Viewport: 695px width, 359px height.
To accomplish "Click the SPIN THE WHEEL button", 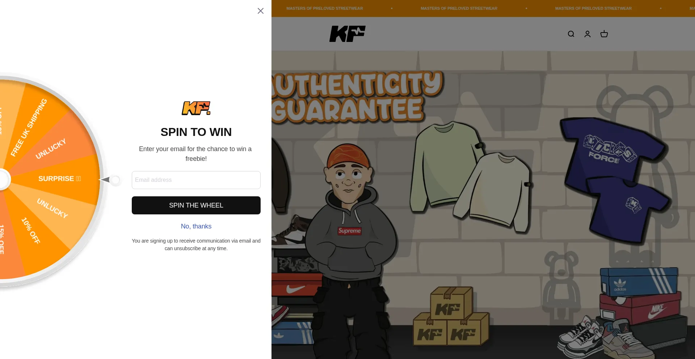I will pos(196,205).
